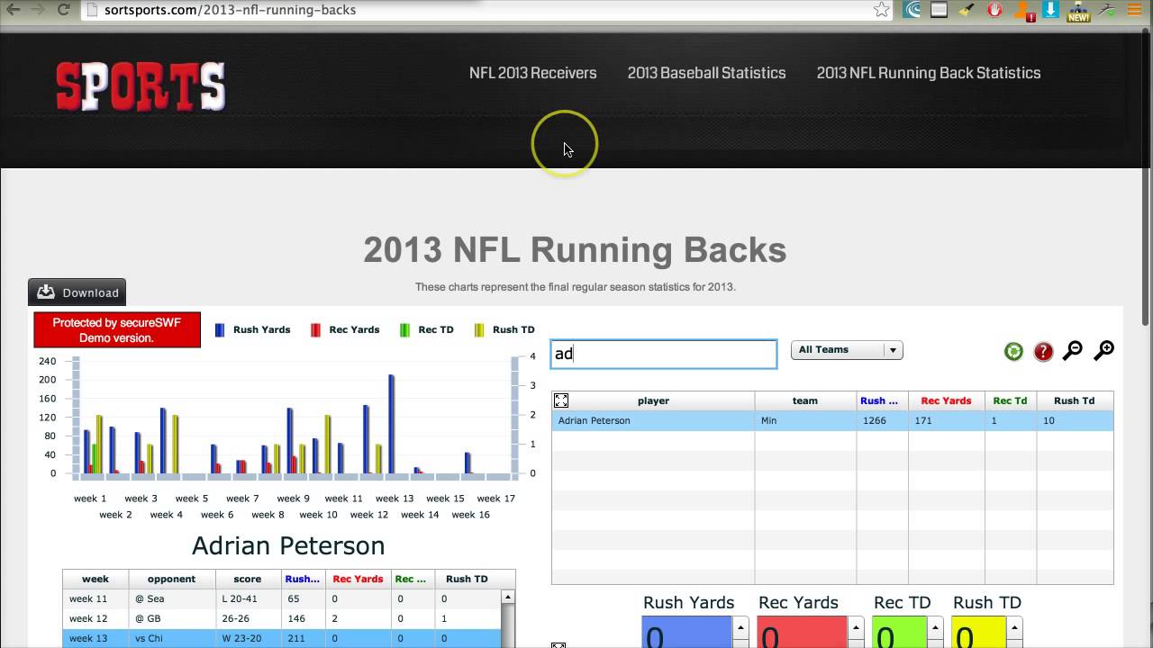Open the teal swirl browser extension
The height and width of the screenshot is (648, 1153).
click(912, 10)
